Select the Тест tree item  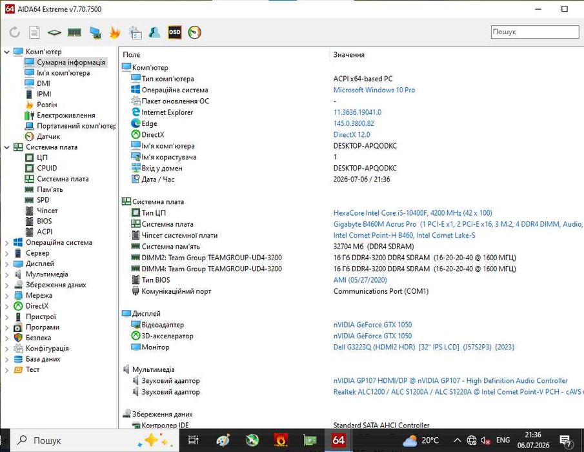[x=32, y=369]
